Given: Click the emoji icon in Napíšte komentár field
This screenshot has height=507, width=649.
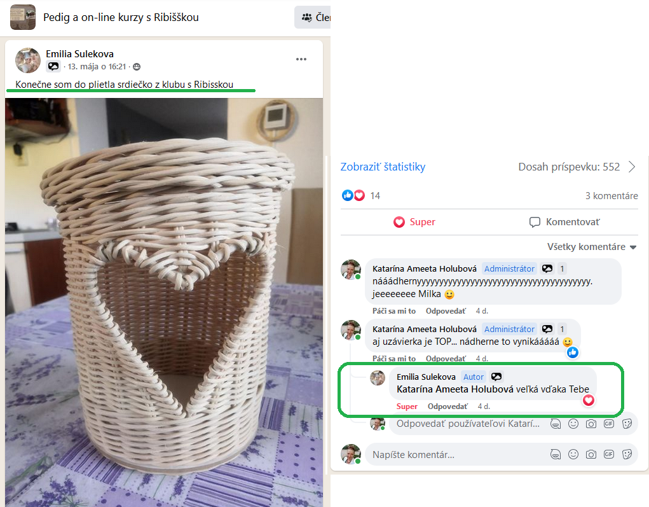Looking at the screenshot, I should (573, 454).
